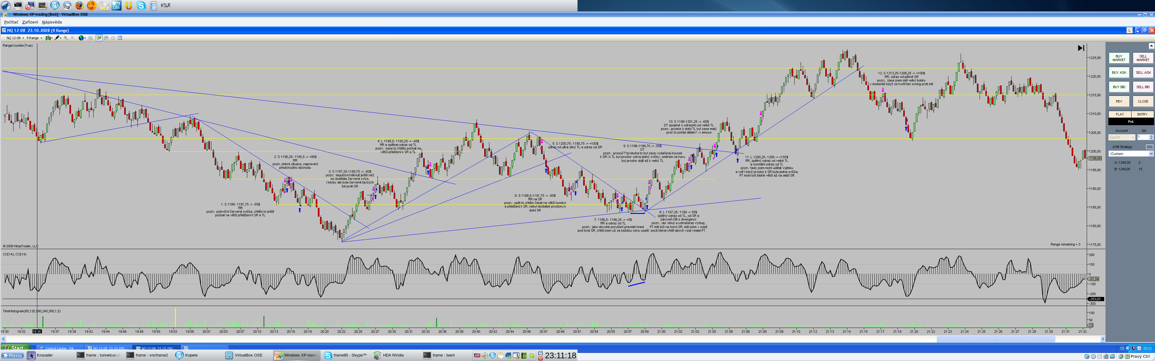Toggle the indicators chart icon
The width and height of the screenshot is (1155, 361).
click(106, 38)
